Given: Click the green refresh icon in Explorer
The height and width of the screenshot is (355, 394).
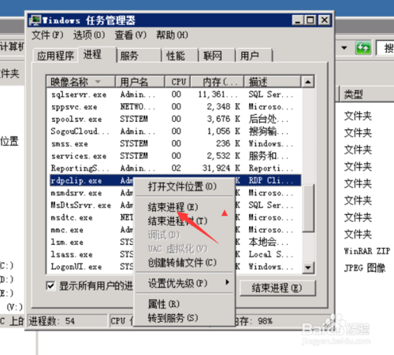Looking at the screenshot, I should pyautogui.click(x=363, y=48).
